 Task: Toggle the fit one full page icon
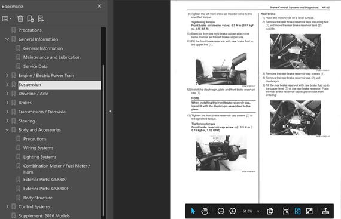[x=297, y=211]
